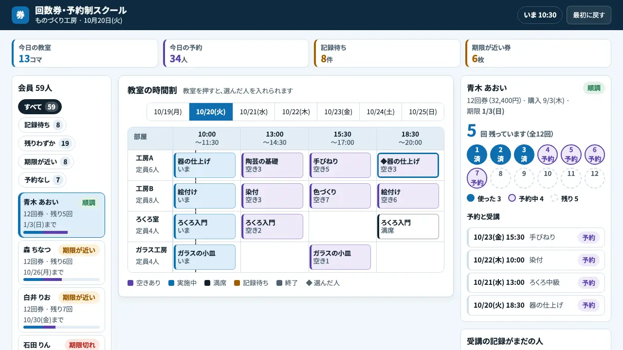
Task: Click ticket stamp 1 済
Action: tap(477, 155)
